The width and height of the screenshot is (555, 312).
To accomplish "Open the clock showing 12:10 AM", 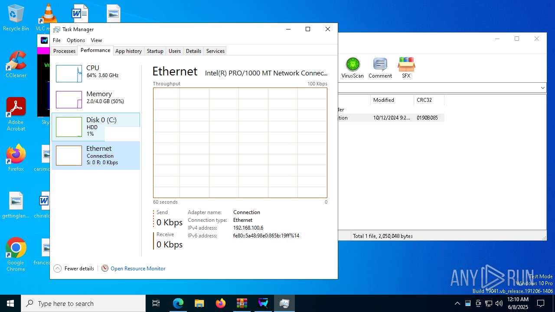I will pyautogui.click(x=518, y=303).
